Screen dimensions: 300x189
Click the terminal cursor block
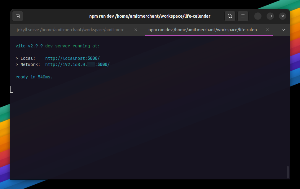[12, 89]
